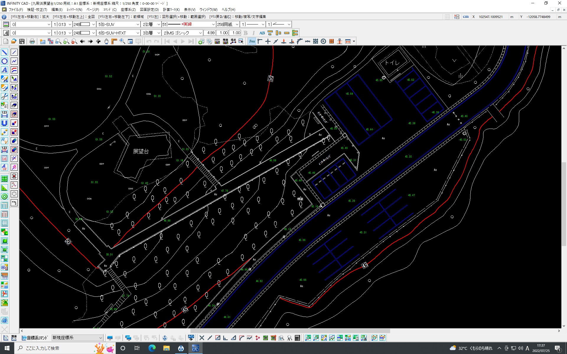Open the 5|S-SUV layer dropdown
This screenshot has width=567, height=354.
tap(119, 24)
